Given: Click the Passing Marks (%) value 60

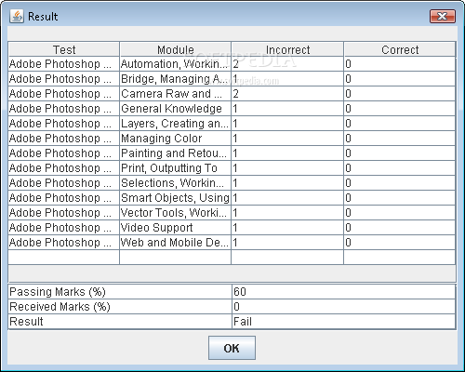Looking at the screenshot, I should pyautogui.click(x=343, y=292).
